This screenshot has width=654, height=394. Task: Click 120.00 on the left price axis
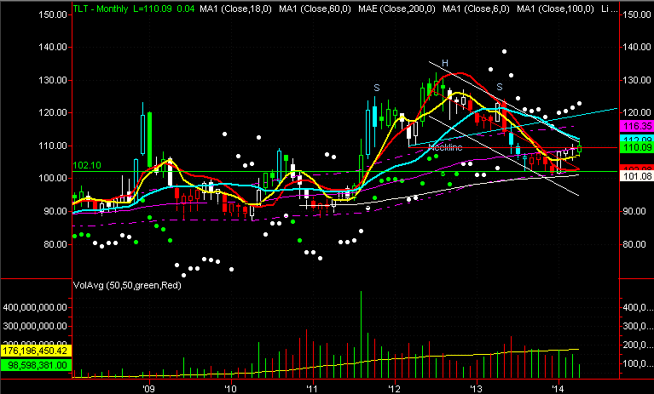click(x=53, y=112)
